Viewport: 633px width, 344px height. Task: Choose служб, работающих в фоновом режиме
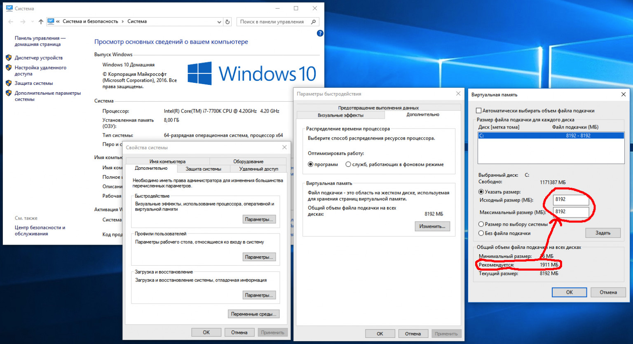click(x=348, y=164)
